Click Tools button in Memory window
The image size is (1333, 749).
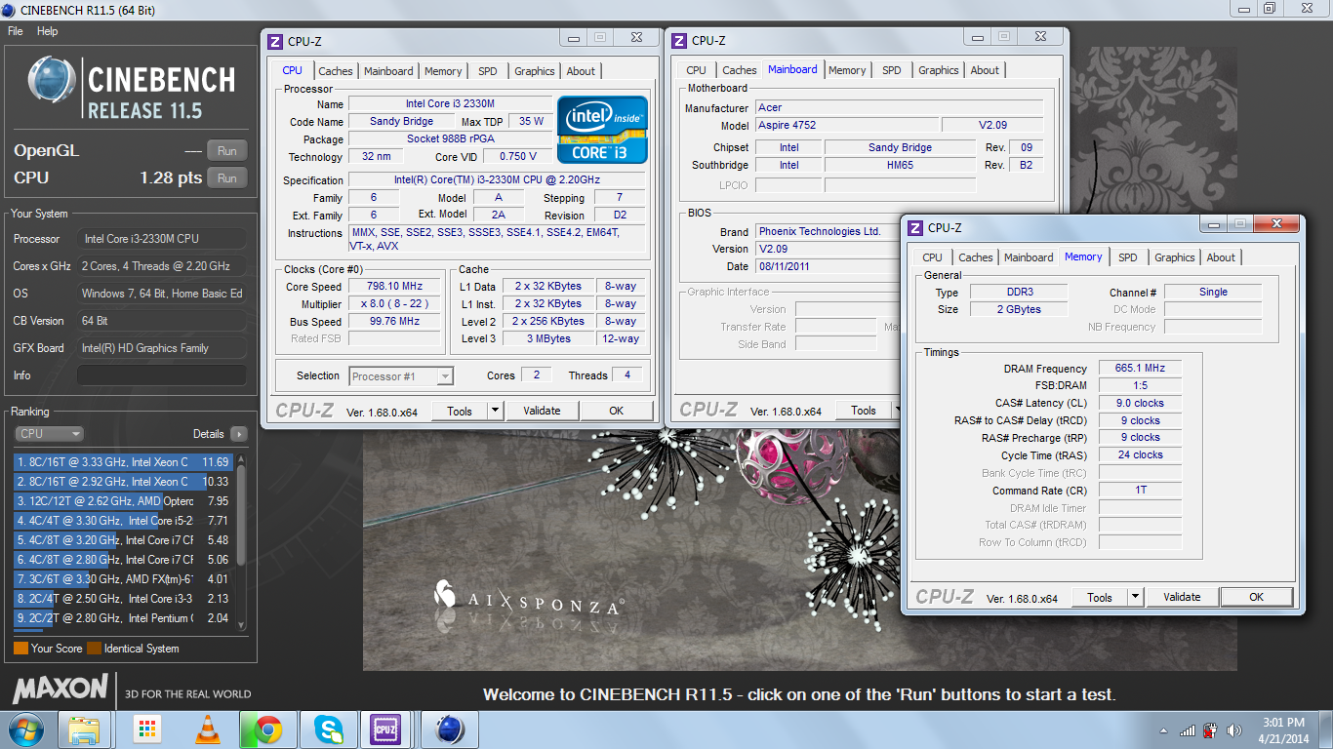[1100, 598]
